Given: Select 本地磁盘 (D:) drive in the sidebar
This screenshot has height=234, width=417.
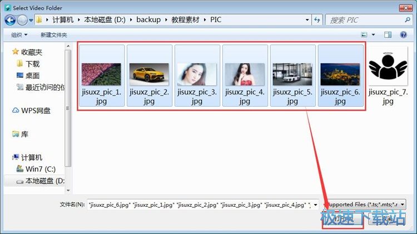Looking at the screenshot, I should (45, 181).
